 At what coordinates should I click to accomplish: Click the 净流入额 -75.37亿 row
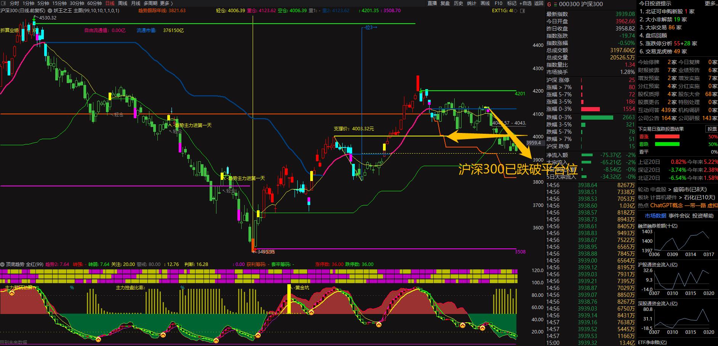[x=591, y=155]
